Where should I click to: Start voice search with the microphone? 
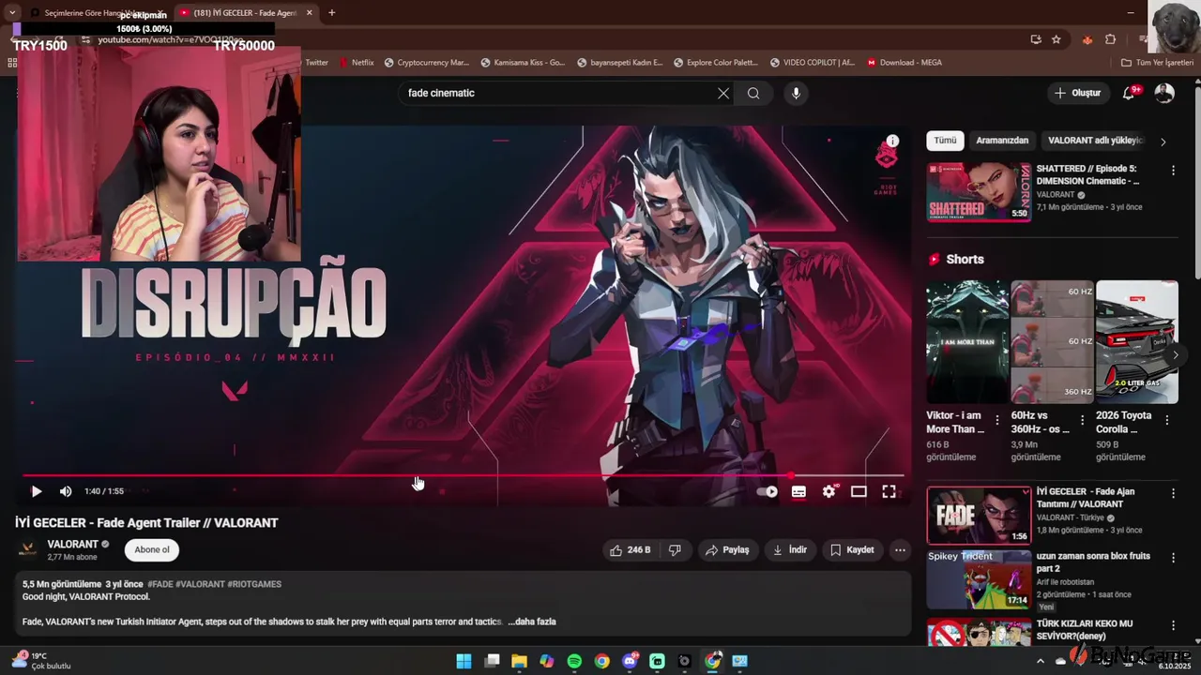click(796, 93)
